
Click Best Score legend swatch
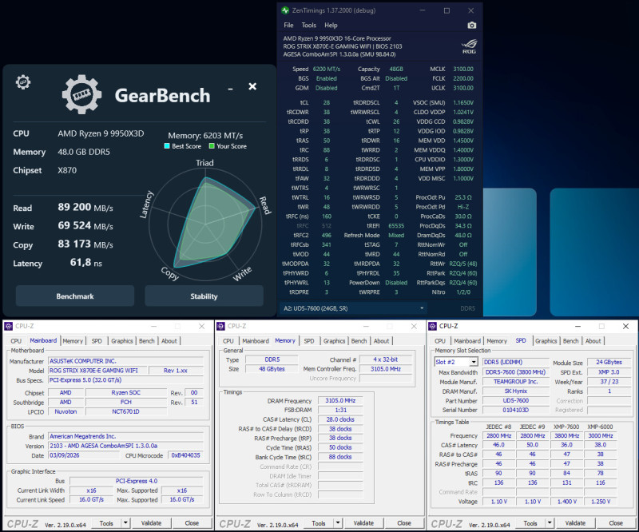[167, 146]
